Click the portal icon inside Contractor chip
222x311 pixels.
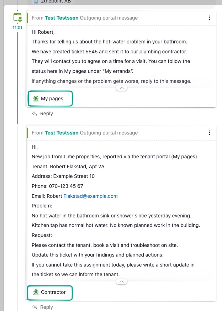click(x=36, y=292)
